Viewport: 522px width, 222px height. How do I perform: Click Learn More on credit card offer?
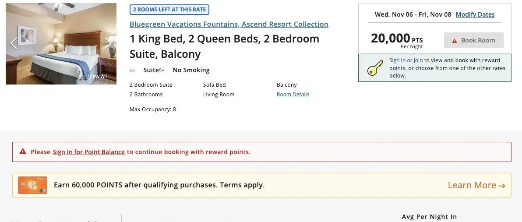pyautogui.click(x=472, y=185)
